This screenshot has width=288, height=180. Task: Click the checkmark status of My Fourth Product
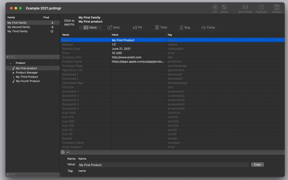(x=13, y=81)
